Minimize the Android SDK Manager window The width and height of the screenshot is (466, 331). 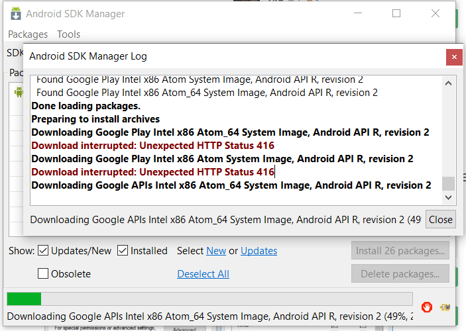[358, 13]
